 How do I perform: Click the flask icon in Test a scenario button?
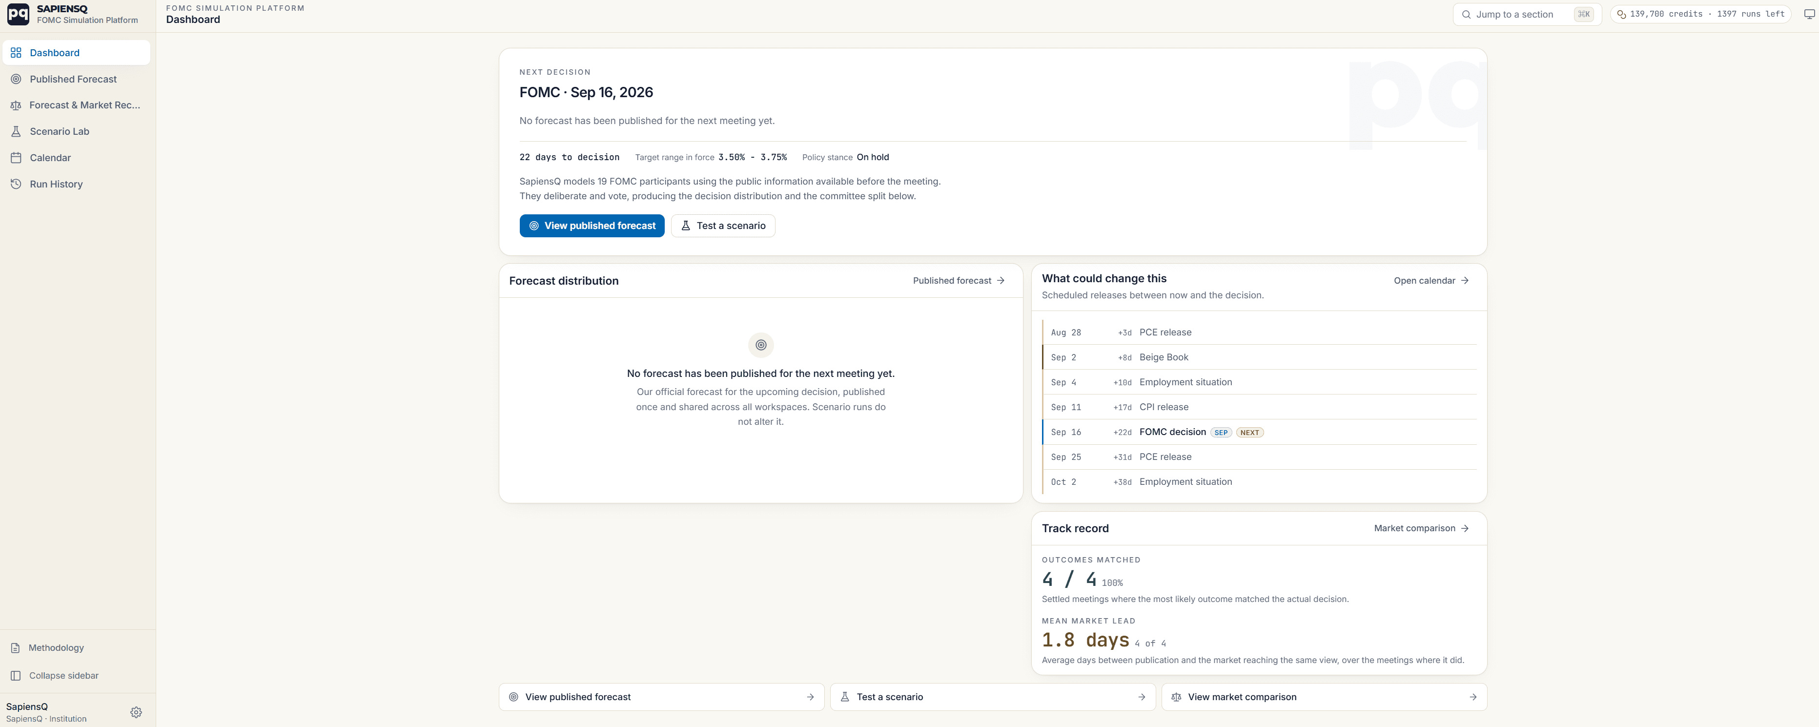coord(686,226)
